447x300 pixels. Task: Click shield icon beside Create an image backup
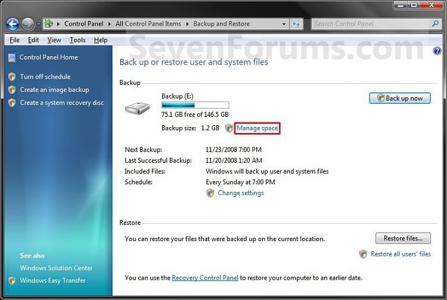coord(12,90)
